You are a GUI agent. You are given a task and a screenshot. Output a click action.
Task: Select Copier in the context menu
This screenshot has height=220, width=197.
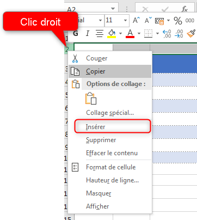[110, 71]
